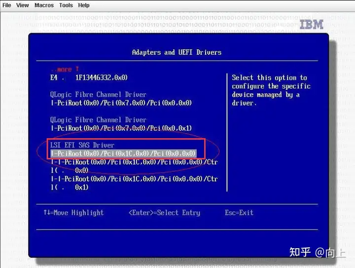This screenshot has width=355, height=268.
Task: Click the E4 1F13446332,0x0 entry
Action: [x=89, y=77]
